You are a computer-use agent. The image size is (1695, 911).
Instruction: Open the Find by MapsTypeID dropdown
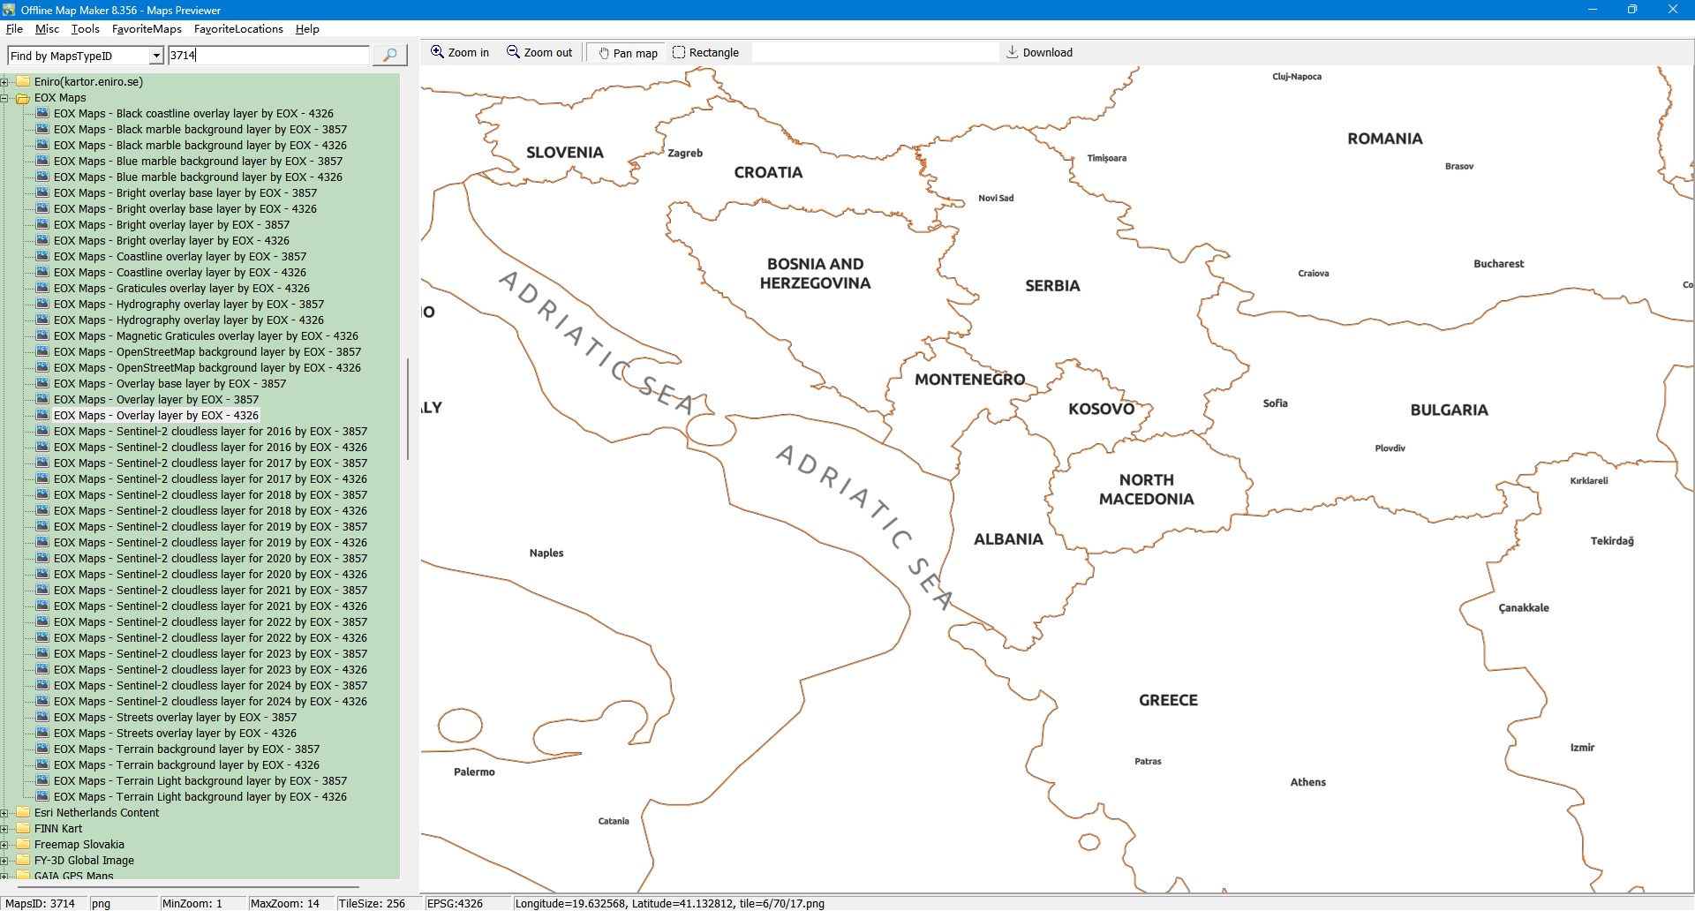[x=156, y=56]
